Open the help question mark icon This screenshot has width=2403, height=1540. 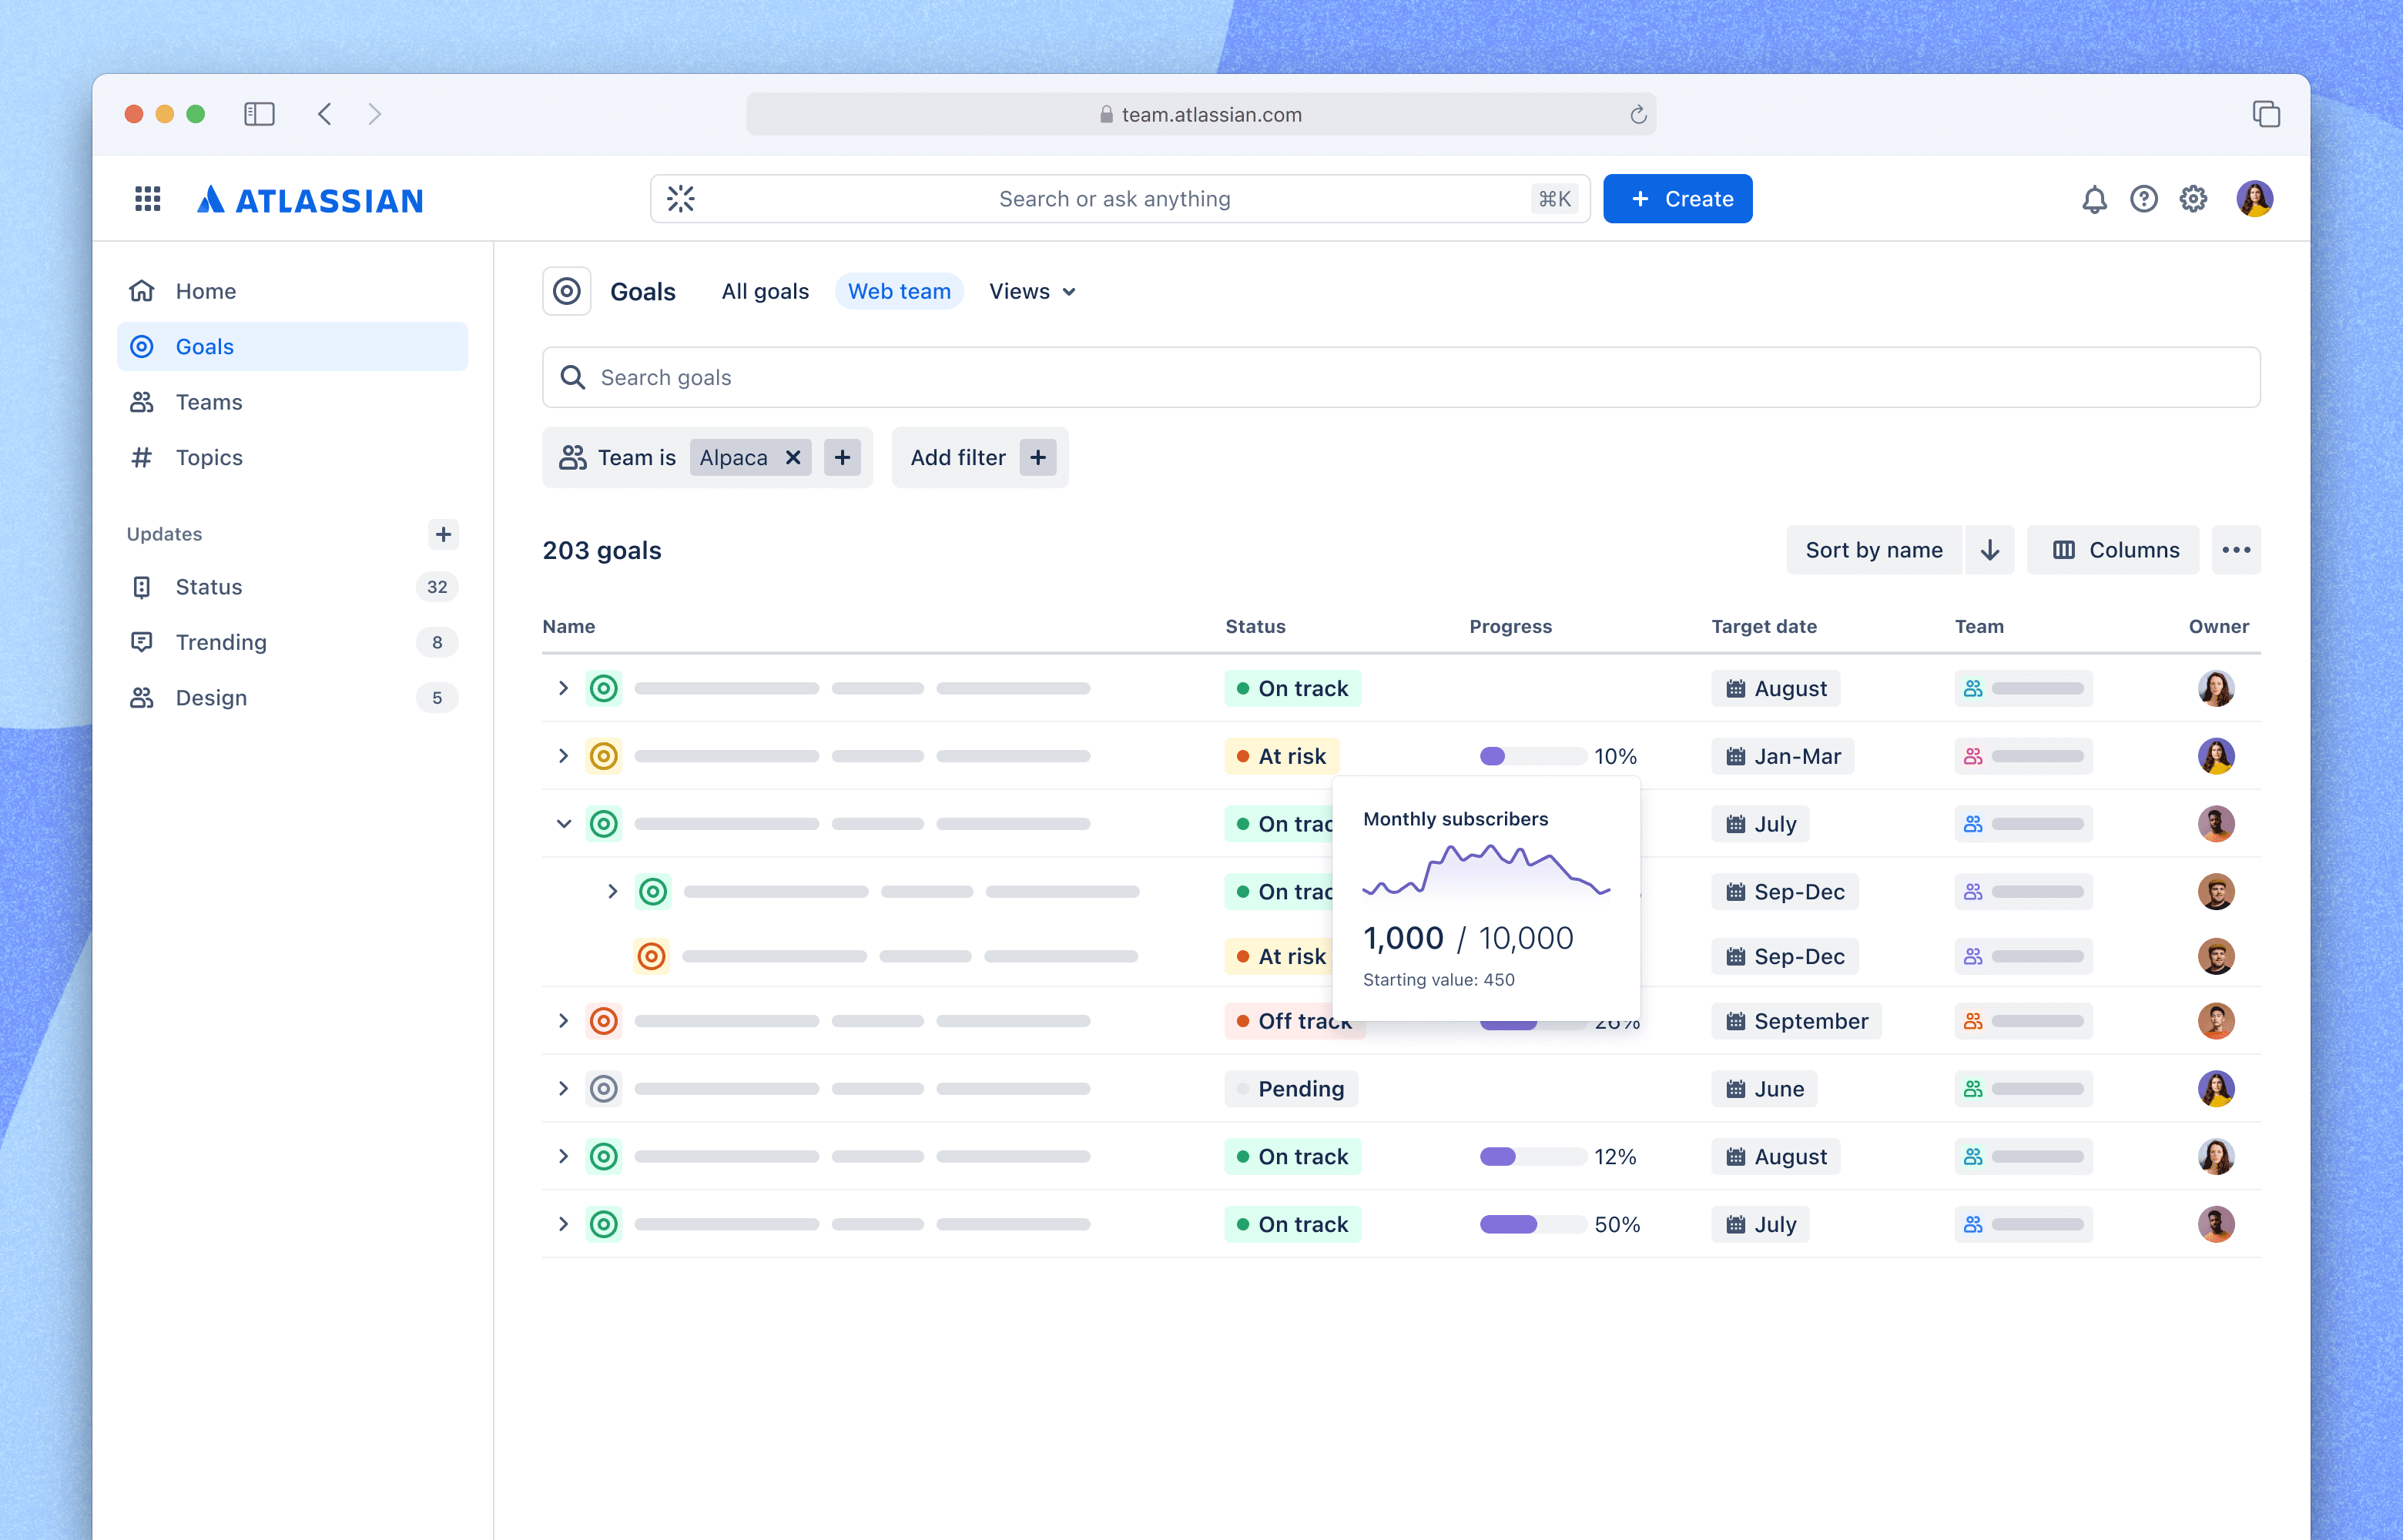pyautogui.click(x=2144, y=199)
